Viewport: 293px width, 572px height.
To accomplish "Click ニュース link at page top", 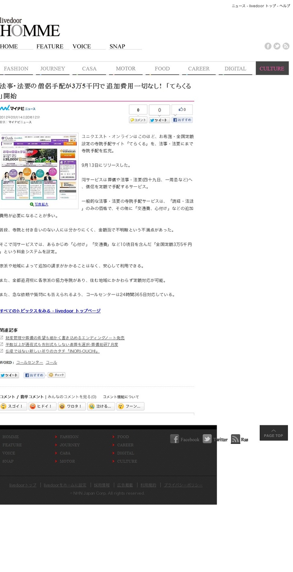I will pyautogui.click(x=238, y=6).
